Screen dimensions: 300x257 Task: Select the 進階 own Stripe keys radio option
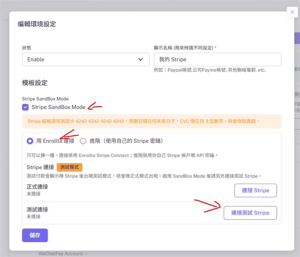pyautogui.click(x=83, y=141)
